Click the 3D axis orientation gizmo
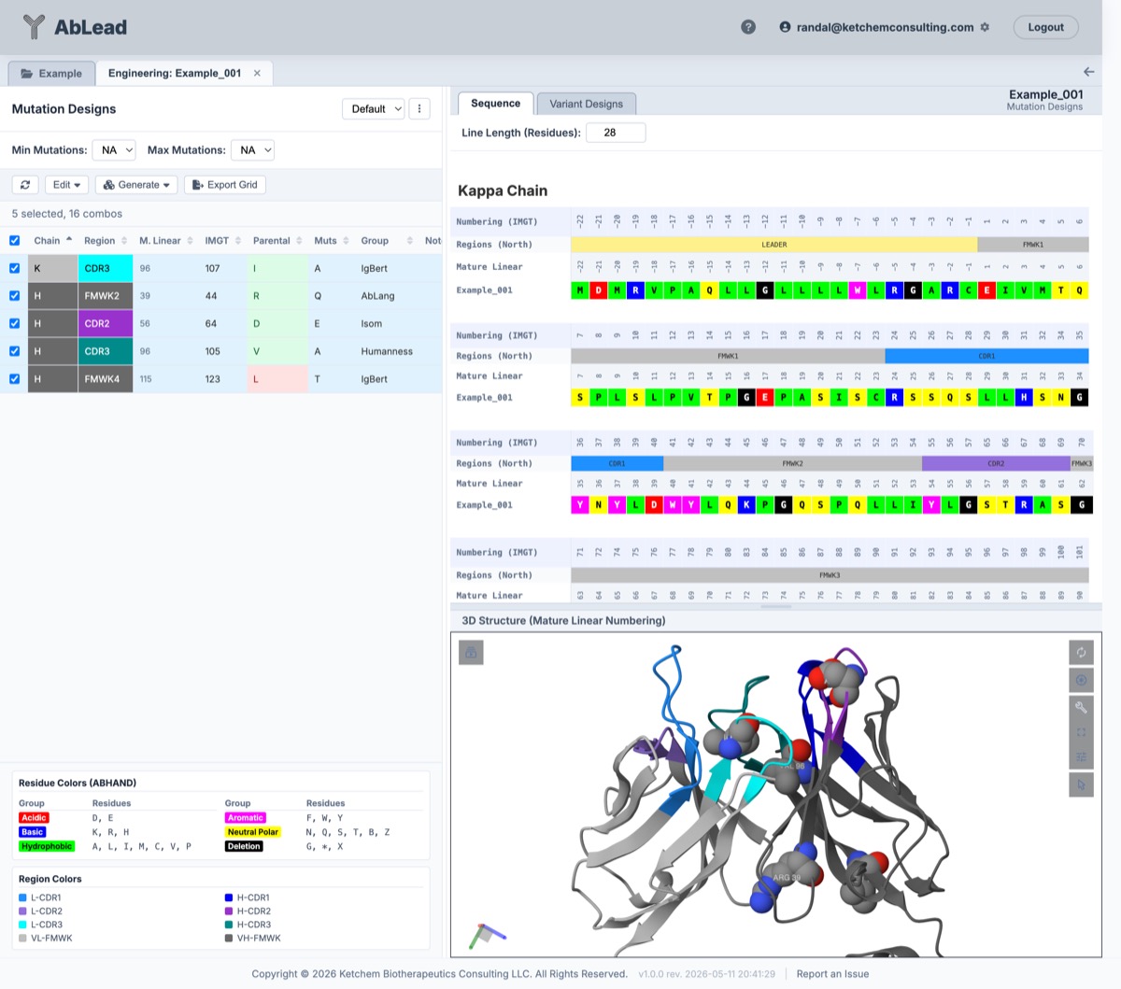 pyautogui.click(x=485, y=935)
